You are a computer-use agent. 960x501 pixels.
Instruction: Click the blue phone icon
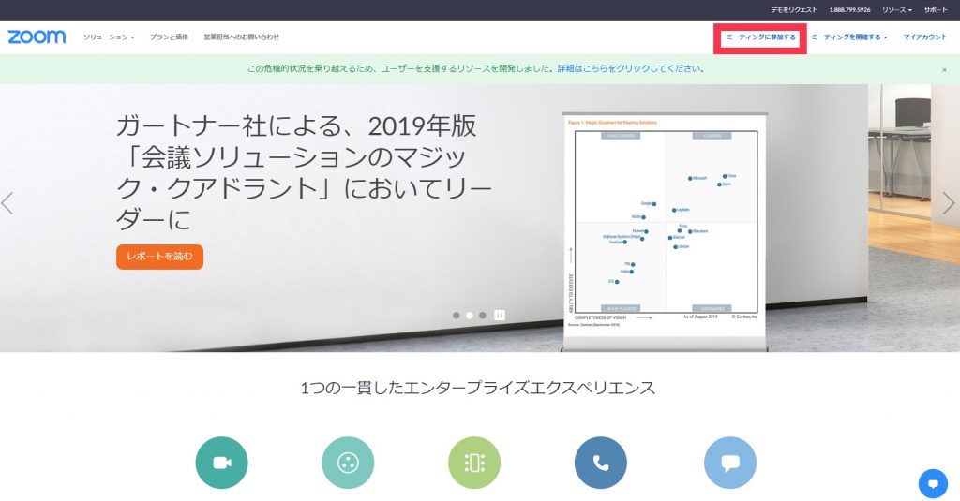601,463
